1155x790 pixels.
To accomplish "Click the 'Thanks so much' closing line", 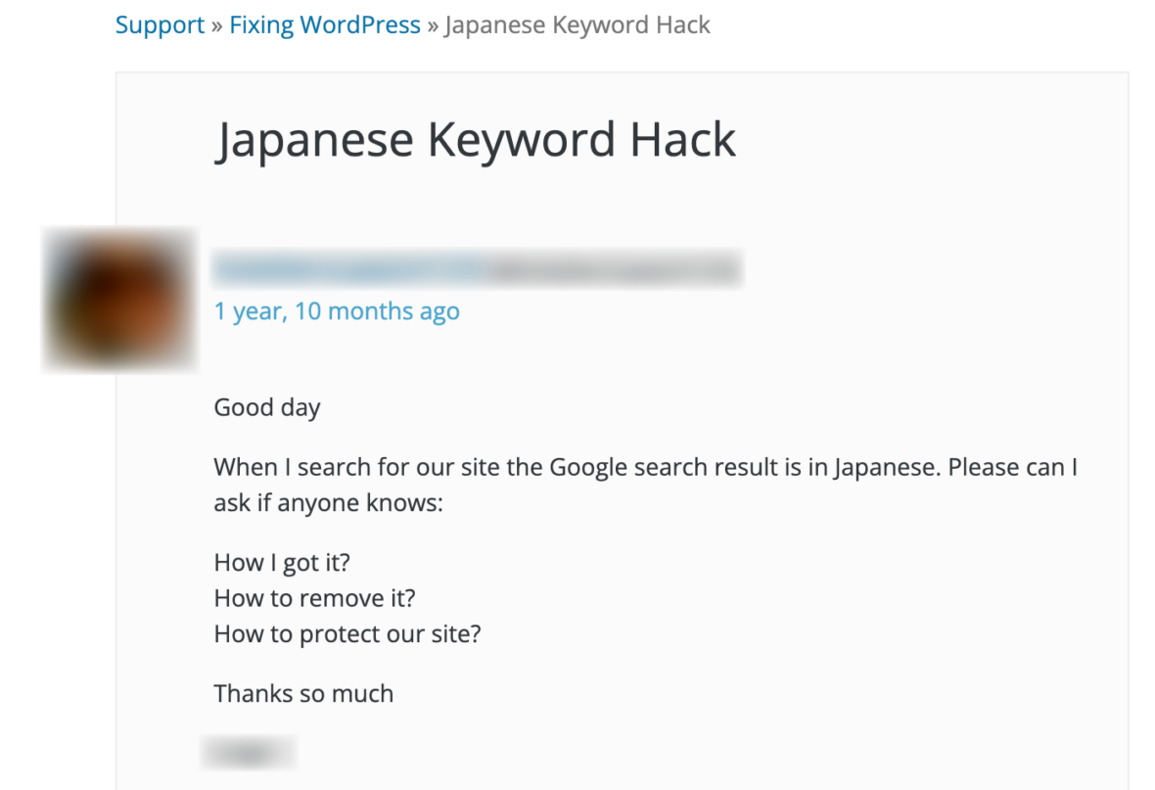I will click(303, 693).
